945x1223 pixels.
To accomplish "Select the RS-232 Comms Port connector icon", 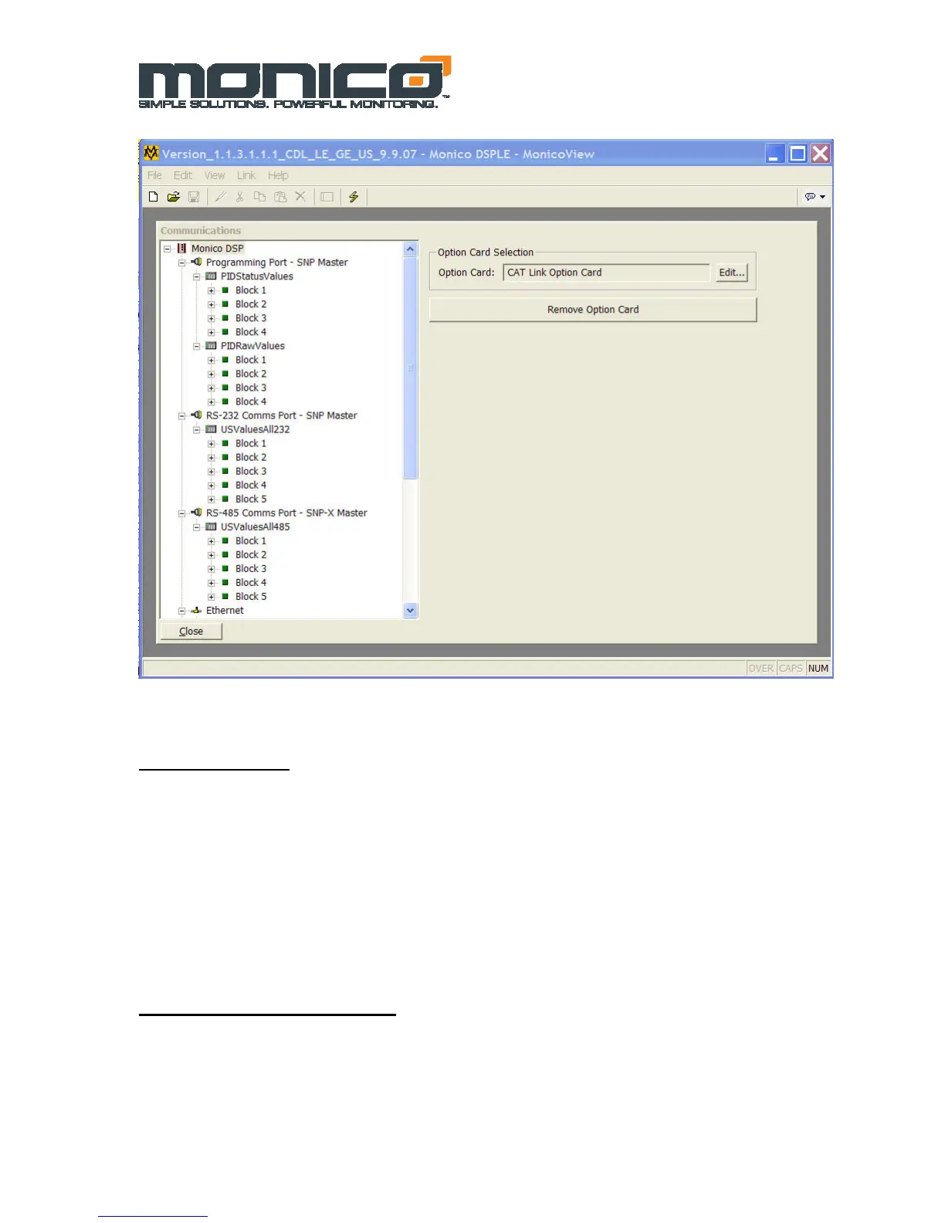I will click(x=197, y=415).
